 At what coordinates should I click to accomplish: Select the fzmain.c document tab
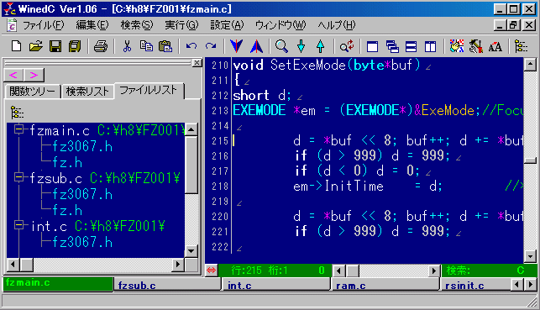click(58, 283)
